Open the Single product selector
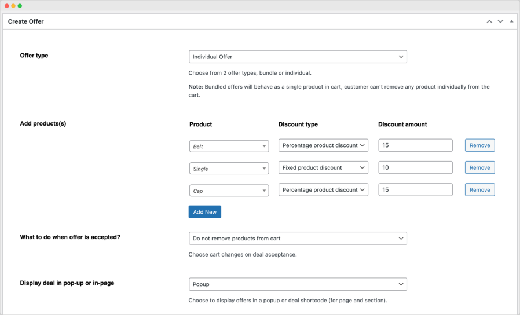The width and height of the screenshot is (520, 315). click(229, 169)
